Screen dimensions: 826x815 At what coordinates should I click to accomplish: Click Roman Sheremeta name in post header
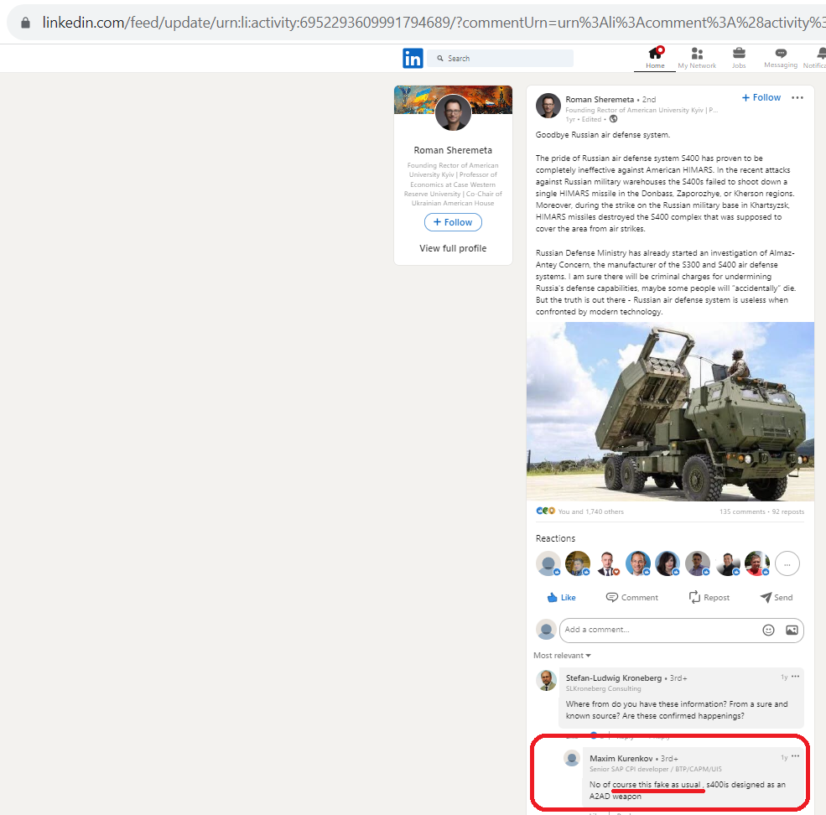[600, 99]
